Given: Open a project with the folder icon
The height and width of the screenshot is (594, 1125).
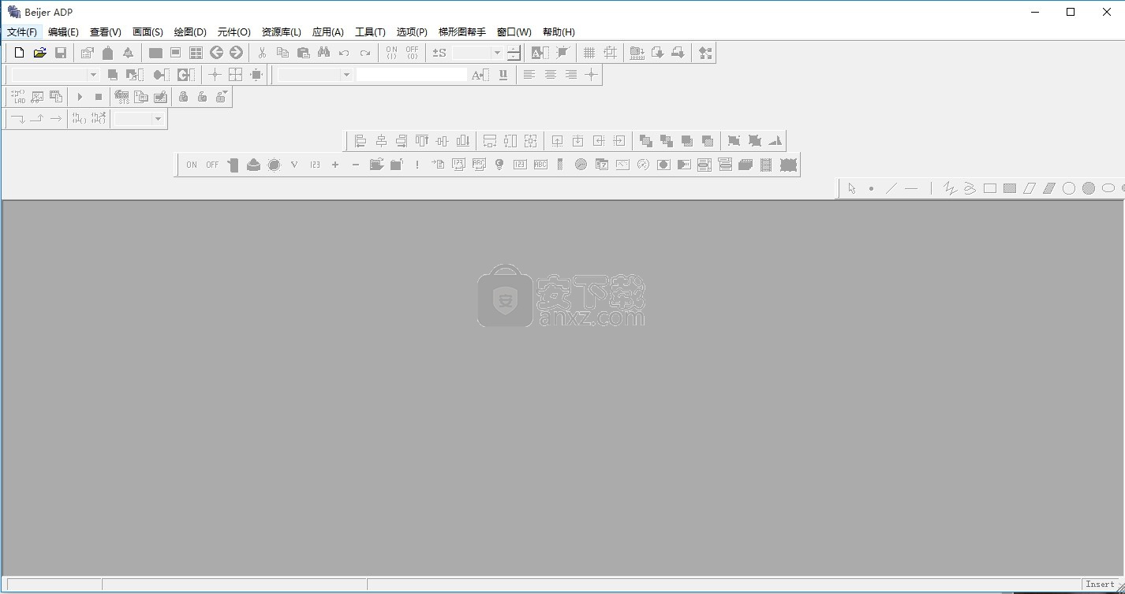Looking at the screenshot, I should [40, 53].
